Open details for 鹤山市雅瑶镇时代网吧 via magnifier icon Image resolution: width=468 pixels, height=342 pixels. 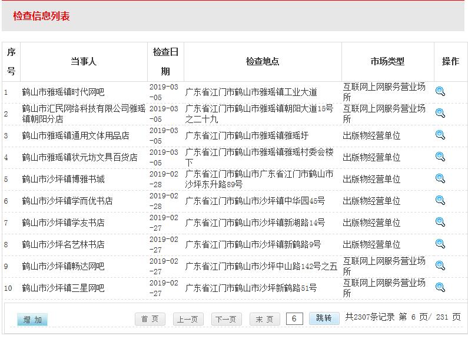[x=440, y=91]
